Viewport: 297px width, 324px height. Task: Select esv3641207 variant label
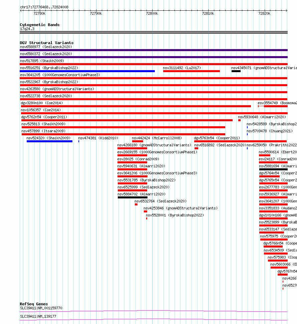pos(278,201)
